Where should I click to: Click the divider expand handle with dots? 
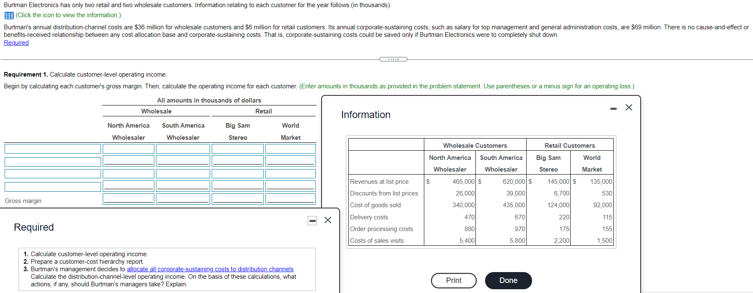coord(393,59)
